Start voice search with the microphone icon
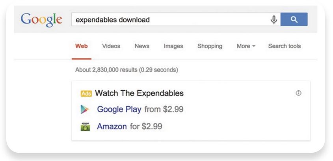The height and width of the screenshot is (161, 333). [274, 20]
